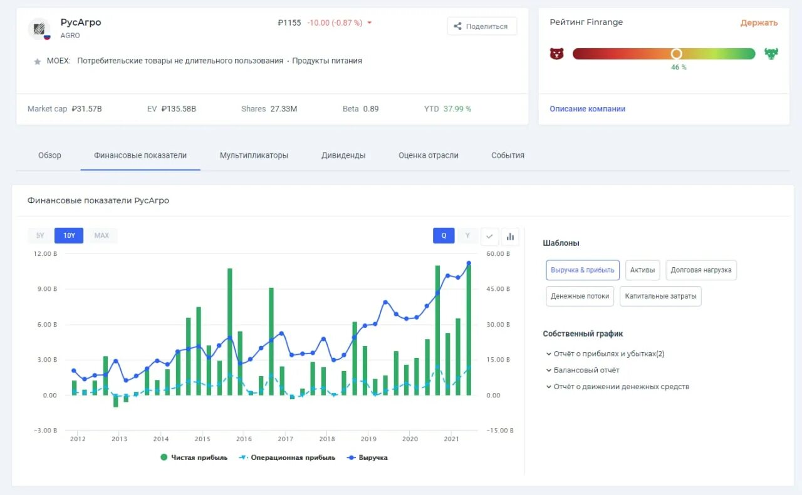Switch chart to quarterly Q mode
This screenshot has height=495, width=802.
pyautogui.click(x=444, y=236)
